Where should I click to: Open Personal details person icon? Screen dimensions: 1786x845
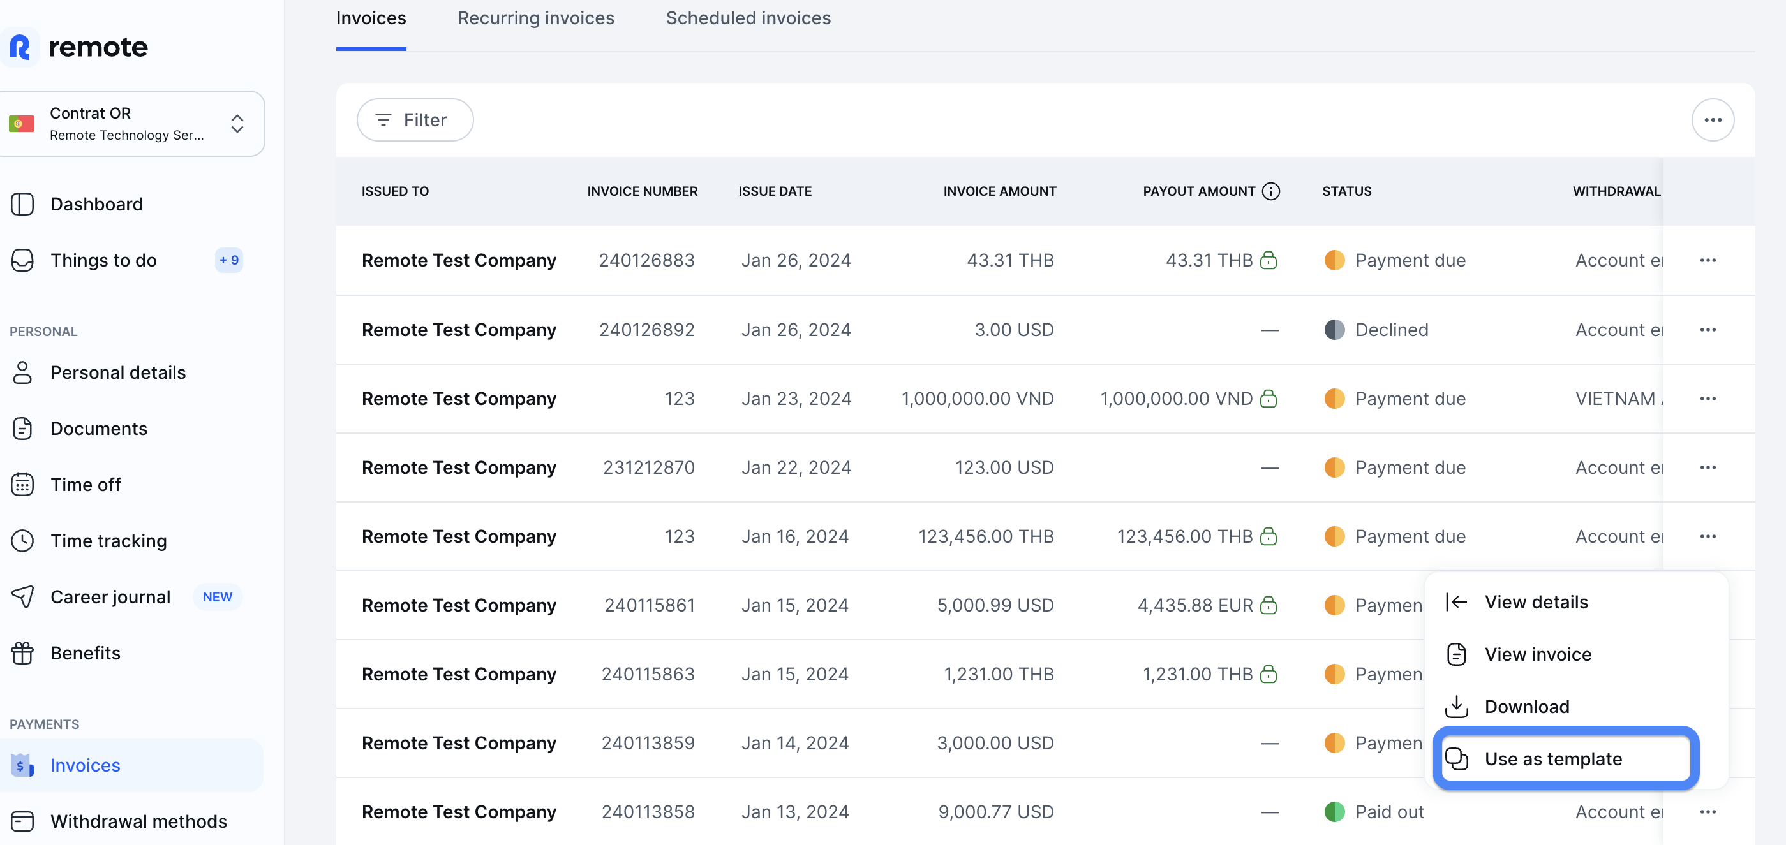[x=22, y=372]
